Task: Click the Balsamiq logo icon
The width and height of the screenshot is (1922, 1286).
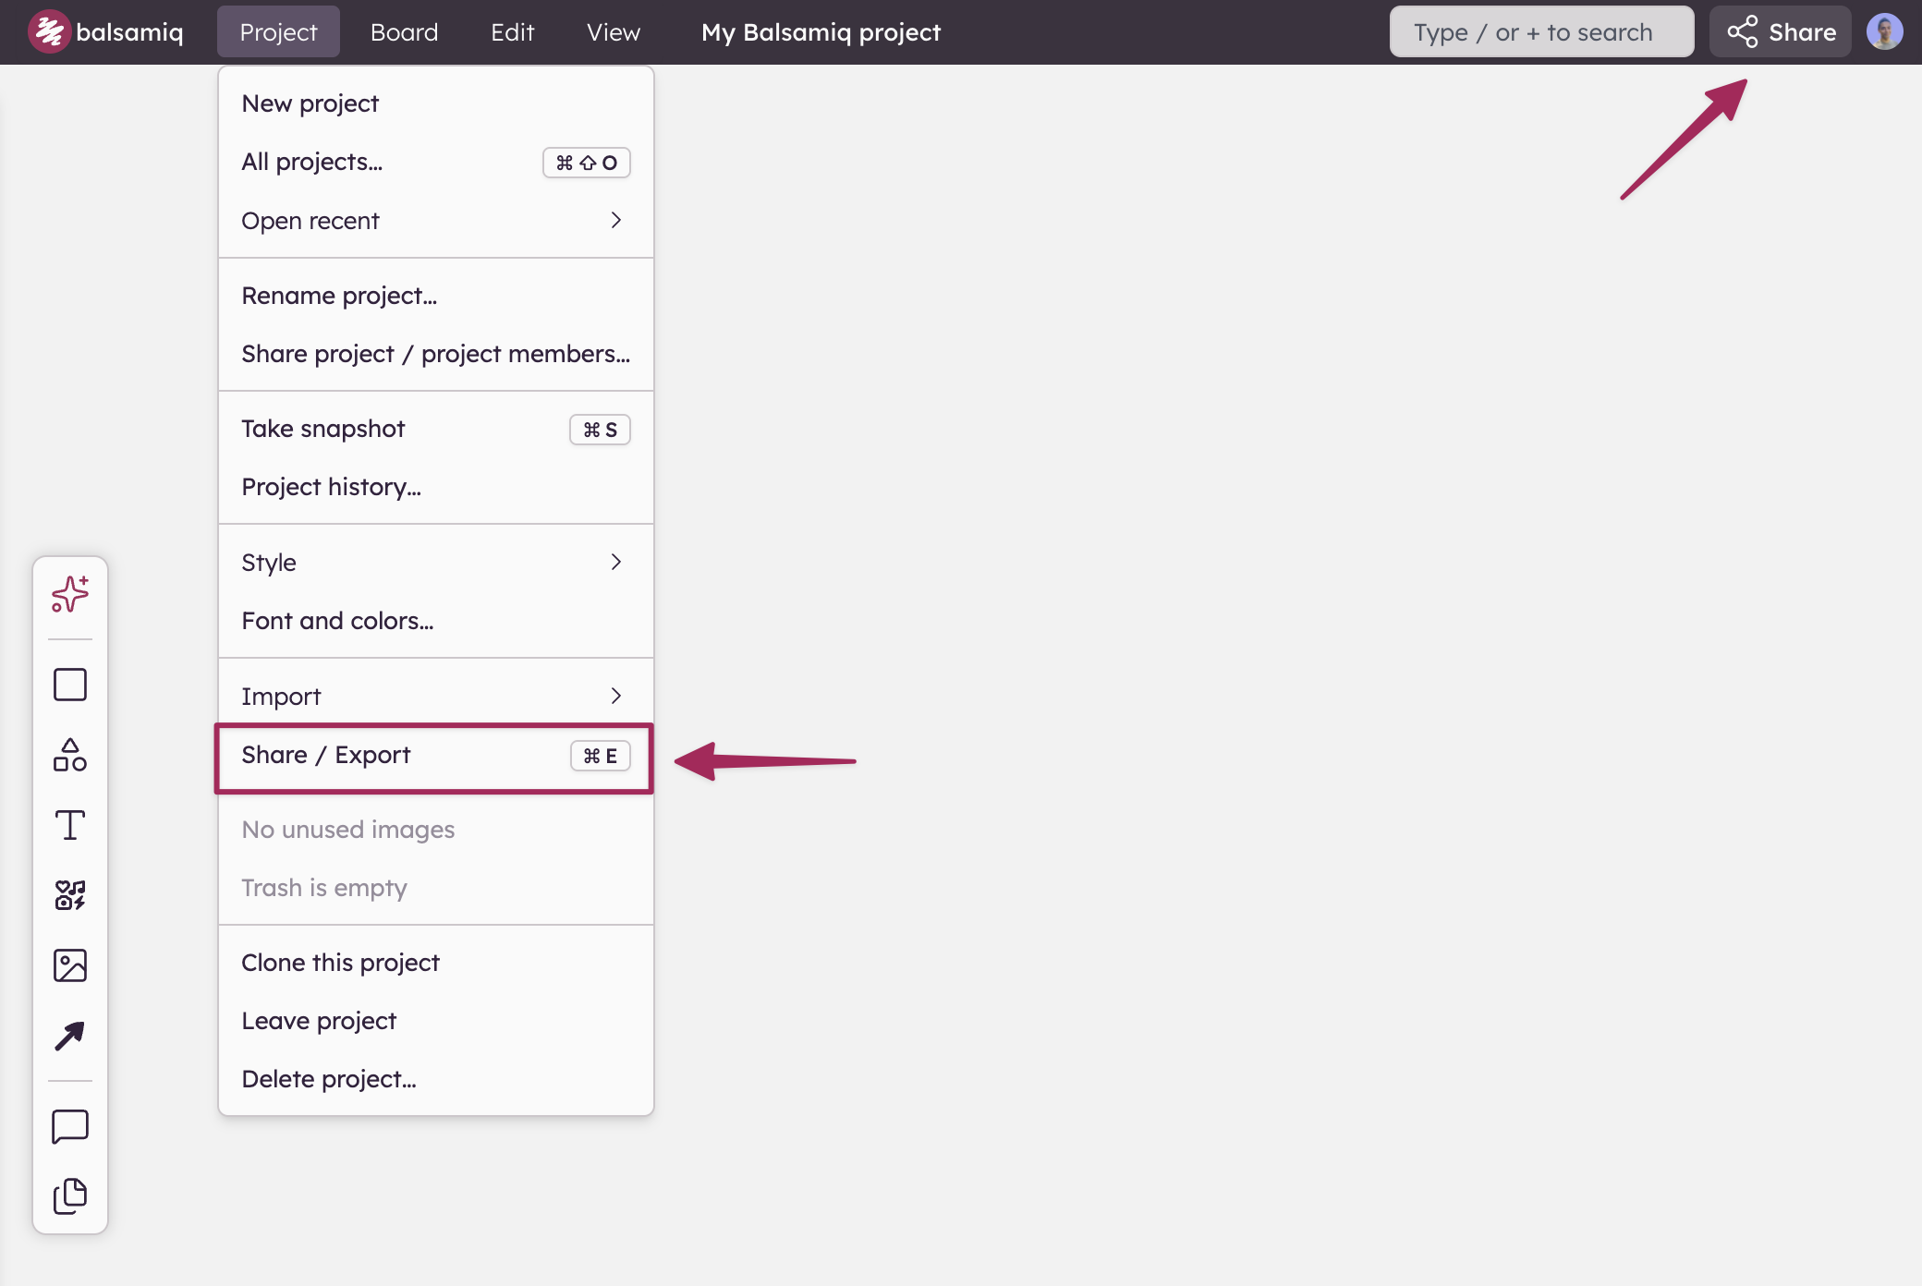Action: [49, 31]
